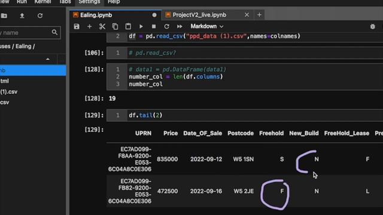Insert a new cell with the plus icon
The width and height of the screenshot is (383, 215).
(89, 26)
